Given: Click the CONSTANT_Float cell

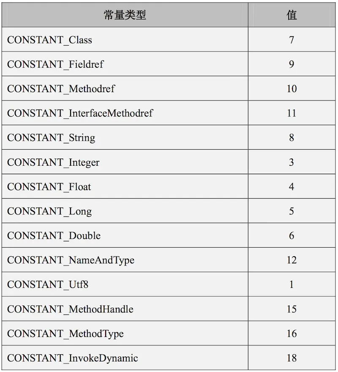Looking at the screenshot, I should pyautogui.click(x=49, y=187).
